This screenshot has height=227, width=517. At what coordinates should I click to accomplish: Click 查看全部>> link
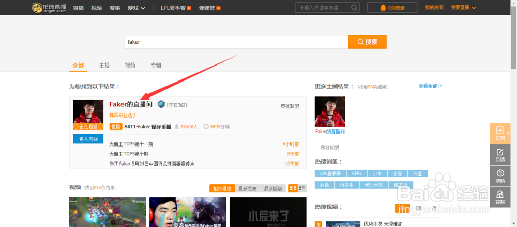430,86
